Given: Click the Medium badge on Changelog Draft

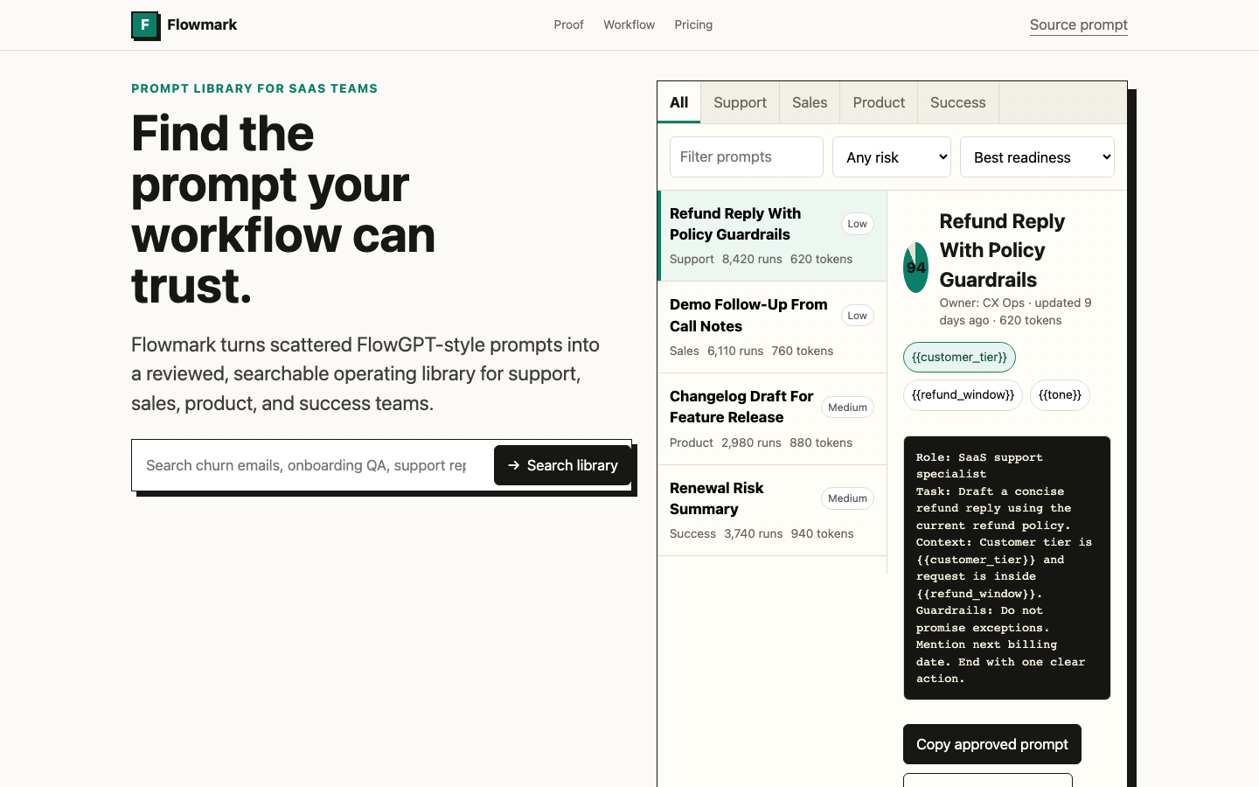Looking at the screenshot, I should point(847,407).
